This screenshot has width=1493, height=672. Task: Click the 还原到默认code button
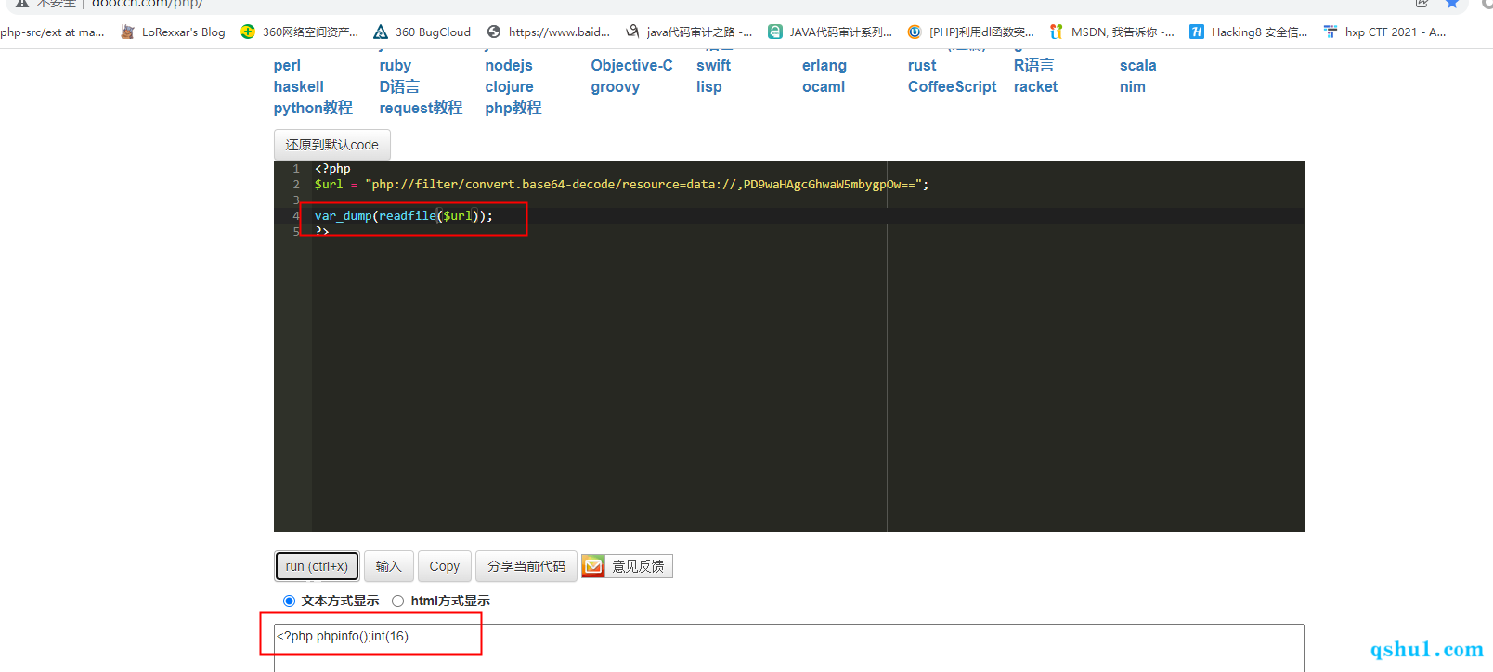pyautogui.click(x=332, y=145)
